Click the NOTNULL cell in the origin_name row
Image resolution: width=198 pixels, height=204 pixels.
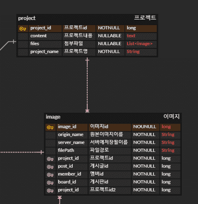coord(146,135)
